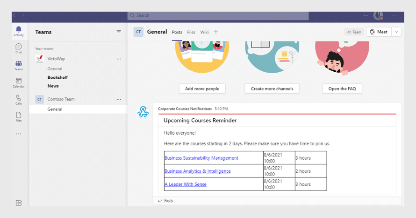Expand the Meet options dropdown arrow
Image resolution: width=416 pixels, height=218 pixels.
(x=396, y=32)
